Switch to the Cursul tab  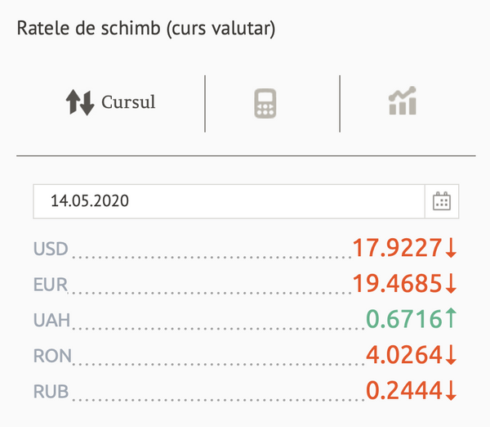coord(110,102)
